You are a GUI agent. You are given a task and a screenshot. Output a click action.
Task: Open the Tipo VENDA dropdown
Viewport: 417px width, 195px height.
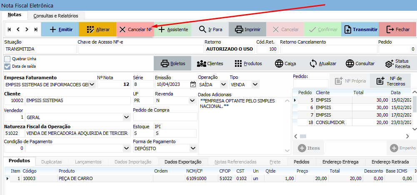255,85
